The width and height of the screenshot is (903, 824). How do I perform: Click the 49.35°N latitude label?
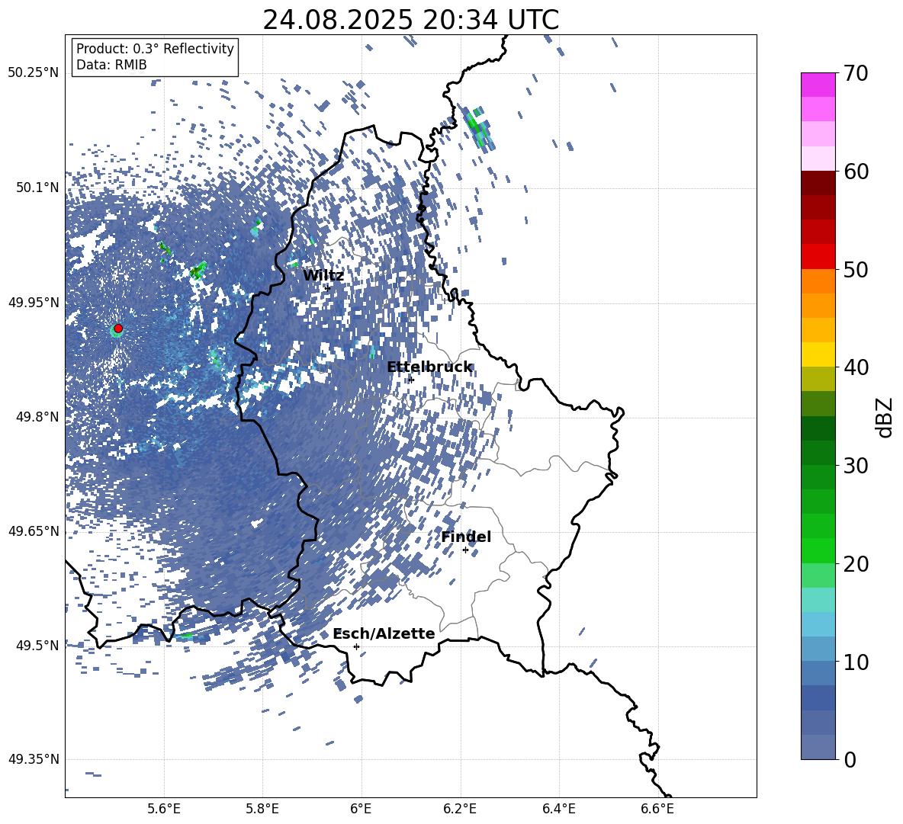pyautogui.click(x=34, y=759)
